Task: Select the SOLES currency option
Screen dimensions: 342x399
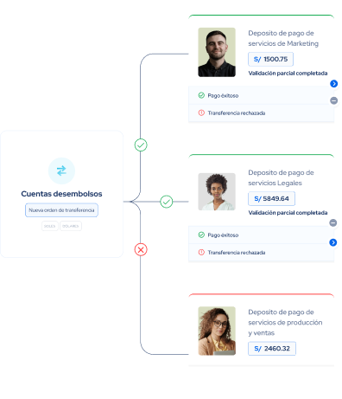Action: (x=50, y=226)
